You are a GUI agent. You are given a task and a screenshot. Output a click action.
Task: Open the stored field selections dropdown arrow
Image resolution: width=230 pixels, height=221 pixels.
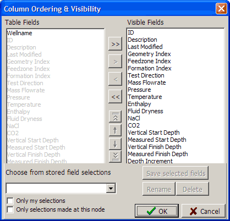pyautogui.click(x=111, y=188)
